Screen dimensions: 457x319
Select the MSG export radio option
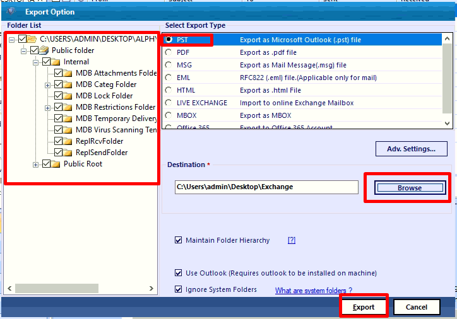169,65
